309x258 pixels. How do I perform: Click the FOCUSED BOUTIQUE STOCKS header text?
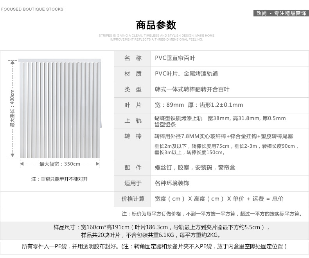(32, 9)
